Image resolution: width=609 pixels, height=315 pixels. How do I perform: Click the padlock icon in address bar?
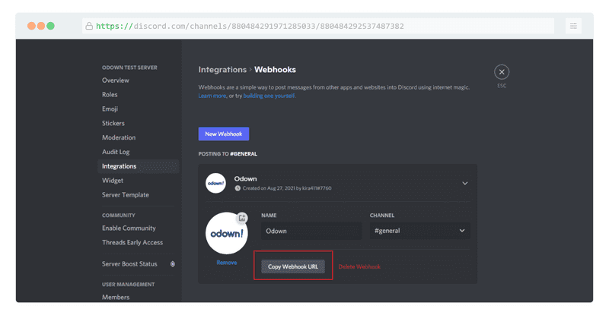click(x=89, y=26)
